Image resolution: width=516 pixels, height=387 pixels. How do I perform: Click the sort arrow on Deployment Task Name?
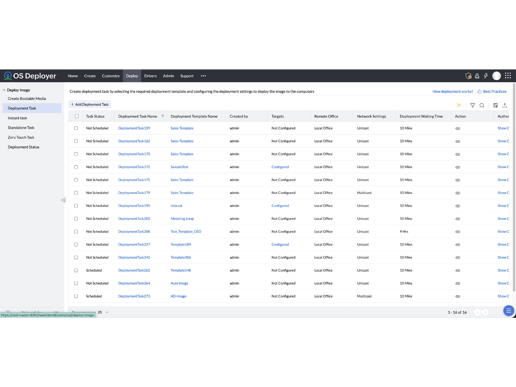(163, 116)
